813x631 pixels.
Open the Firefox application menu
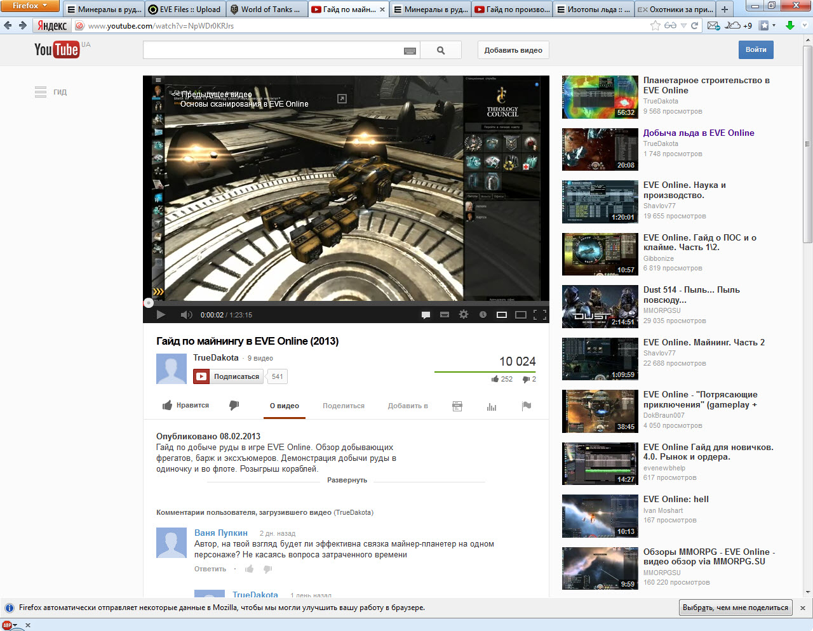click(x=30, y=6)
